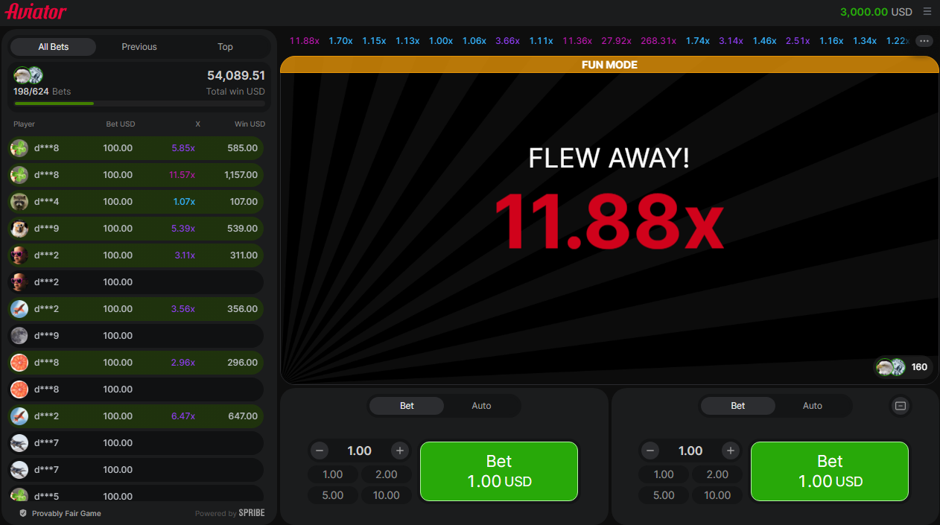The width and height of the screenshot is (940, 525).
Task: Increase right bet amount with plus icon
Action: point(731,451)
